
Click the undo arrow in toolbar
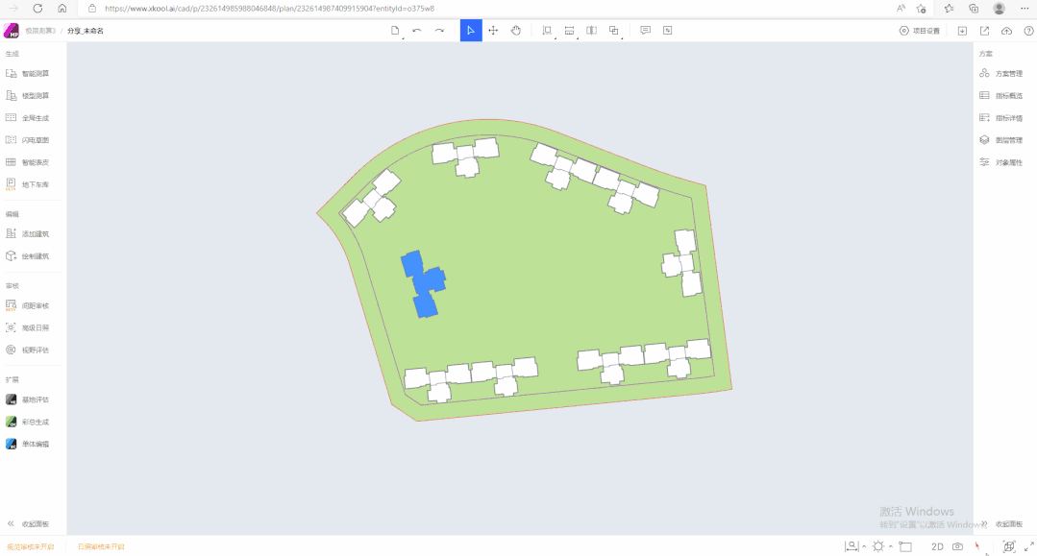pos(417,31)
